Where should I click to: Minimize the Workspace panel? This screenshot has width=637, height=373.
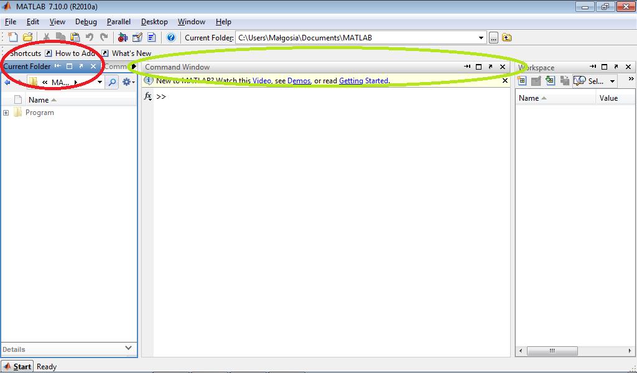pyautogui.click(x=593, y=67)
